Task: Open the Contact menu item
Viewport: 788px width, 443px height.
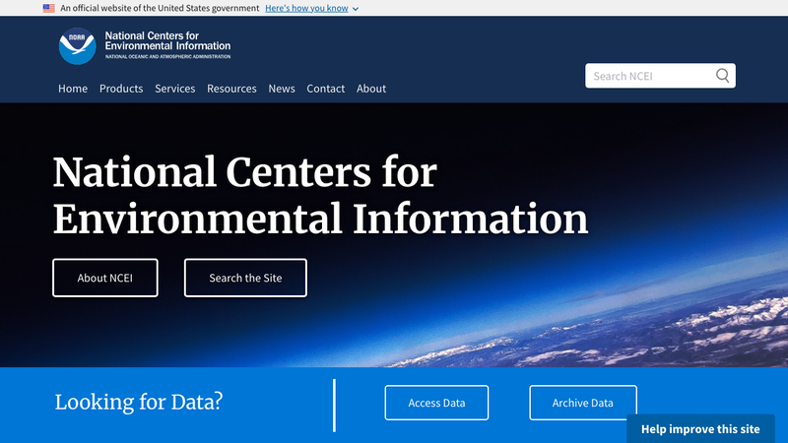Action: click(x=326, y=89)
